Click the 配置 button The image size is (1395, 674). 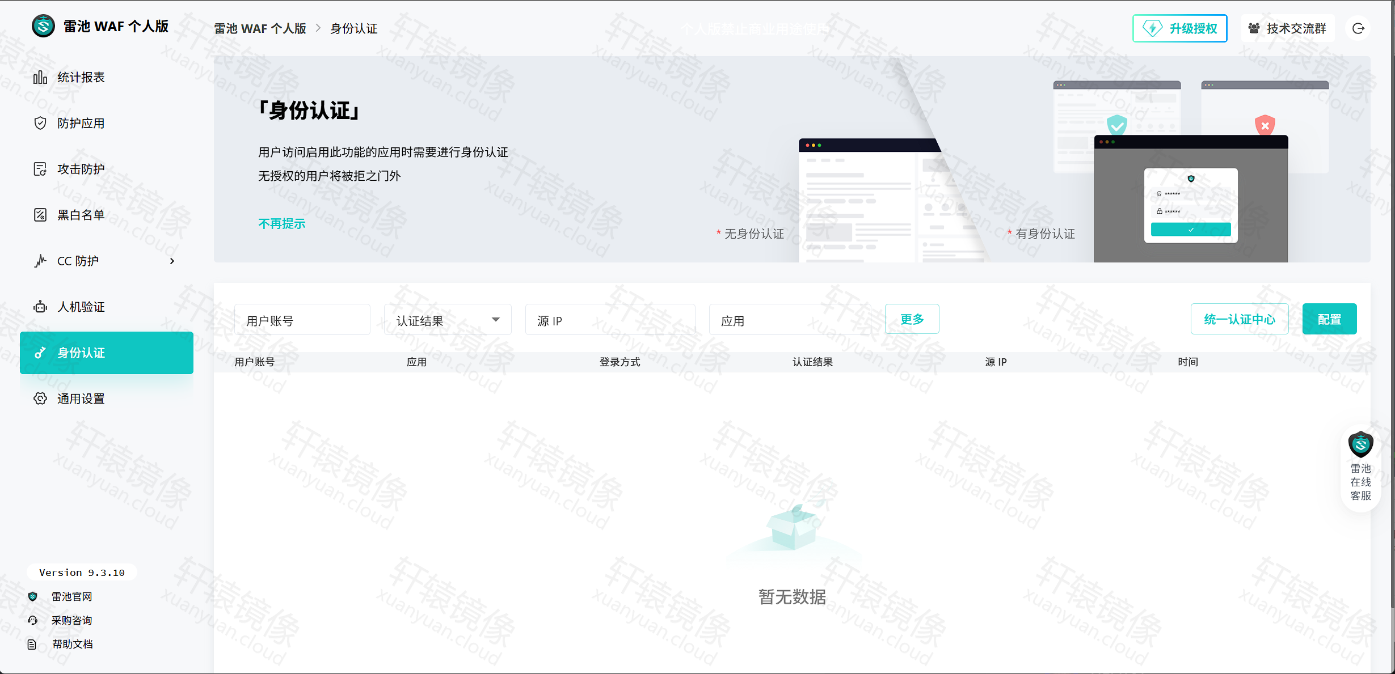coord(1329,319)
